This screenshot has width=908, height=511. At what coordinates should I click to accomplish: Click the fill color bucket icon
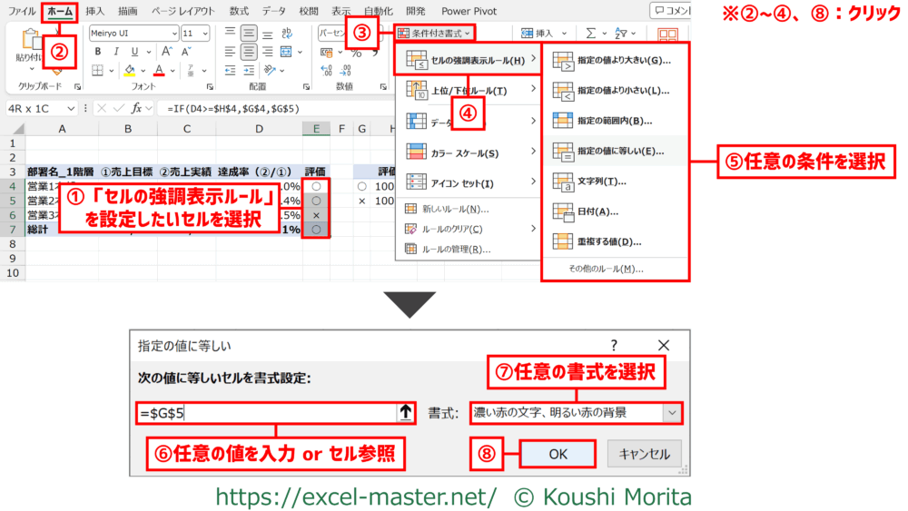130,71
